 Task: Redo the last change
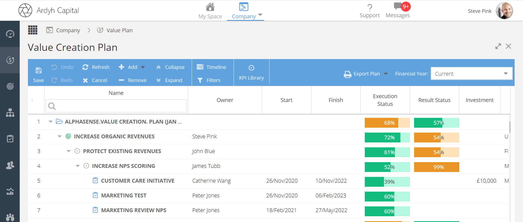(x=62, y=80)
